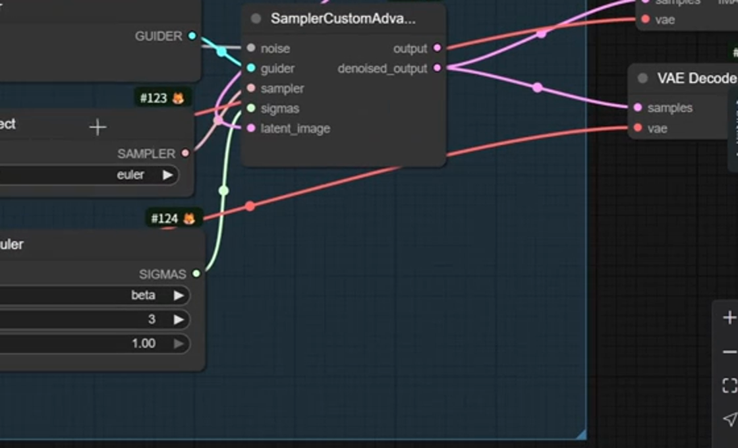Click the navigation arrow icon below fit view
Screen dimensions: 738x448
click(x=730, y=418)
